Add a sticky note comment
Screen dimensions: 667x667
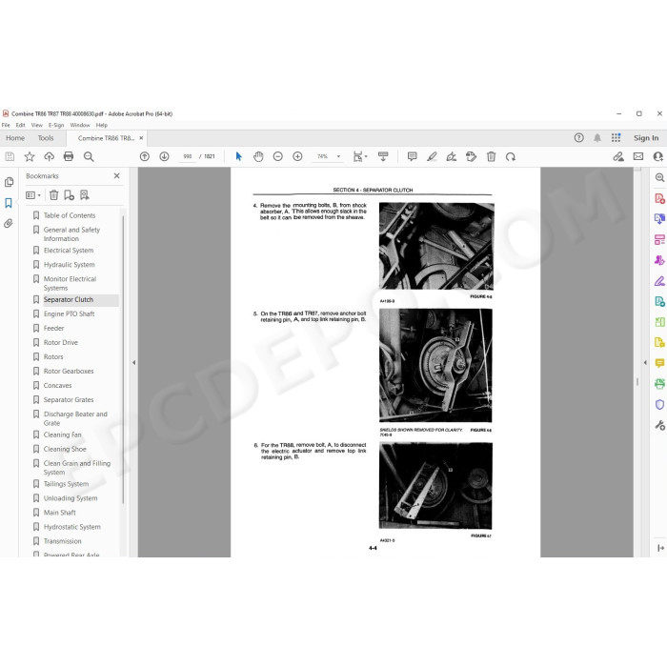point(412,156)
